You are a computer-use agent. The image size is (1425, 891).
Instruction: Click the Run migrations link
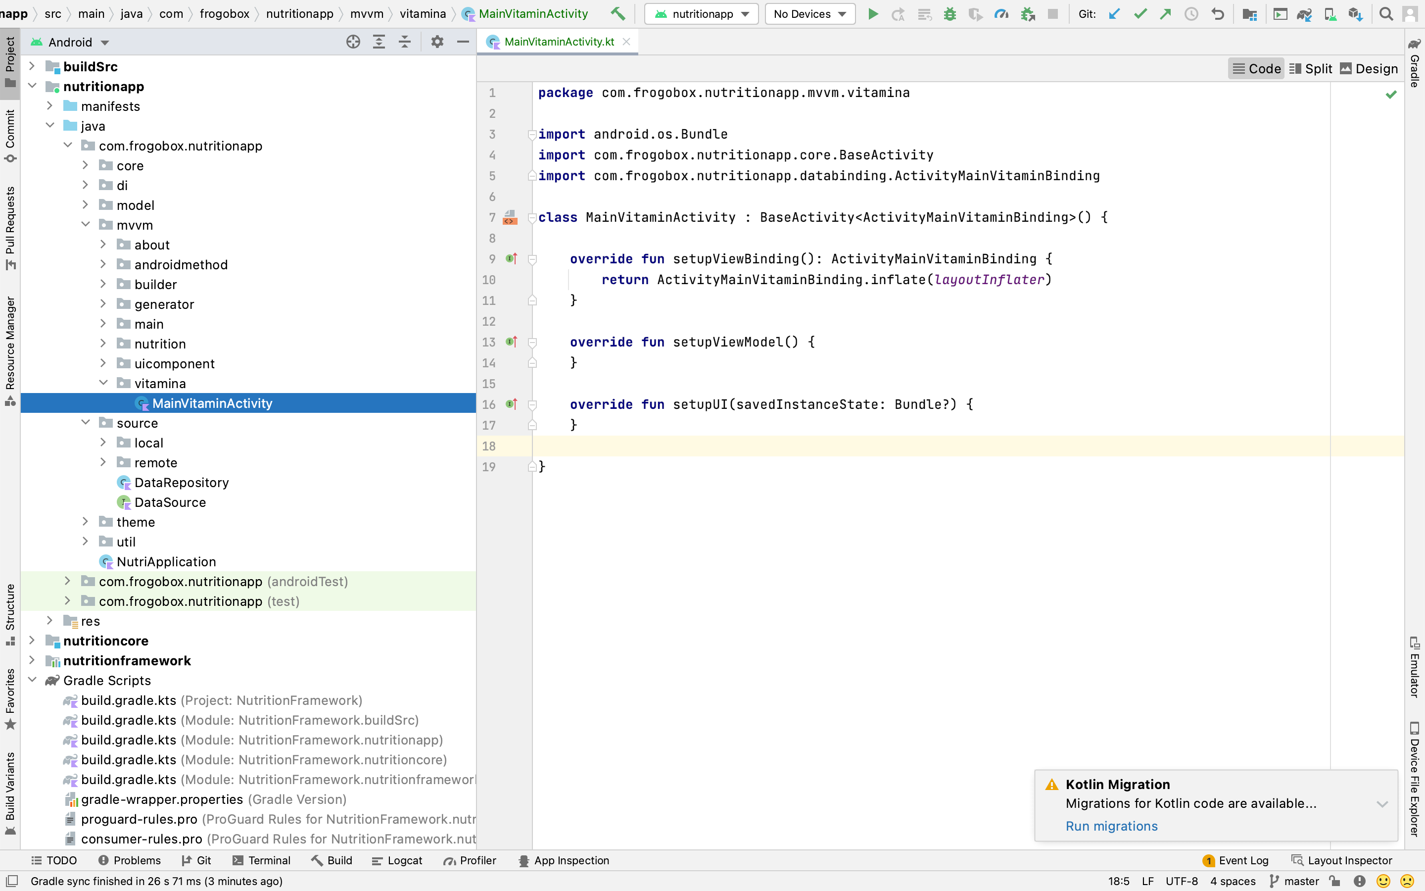(1111, 826)
